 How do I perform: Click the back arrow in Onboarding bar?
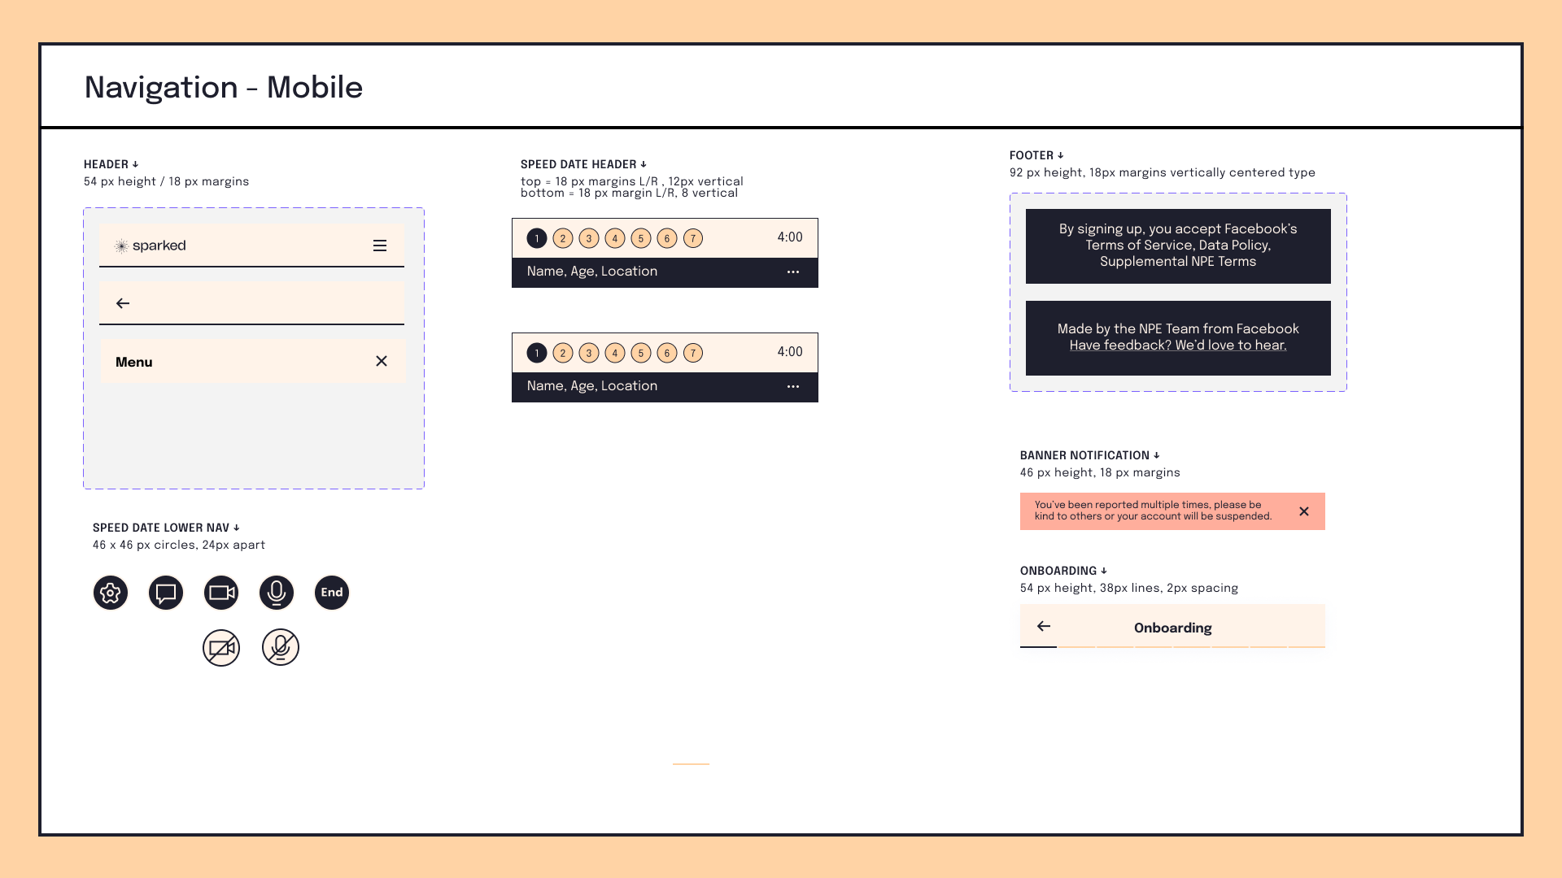pyautogui.click(x=1044, y=626)
